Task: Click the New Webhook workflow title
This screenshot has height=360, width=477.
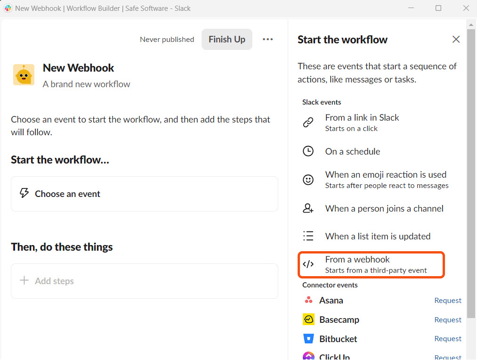Action: coord(78,68)
